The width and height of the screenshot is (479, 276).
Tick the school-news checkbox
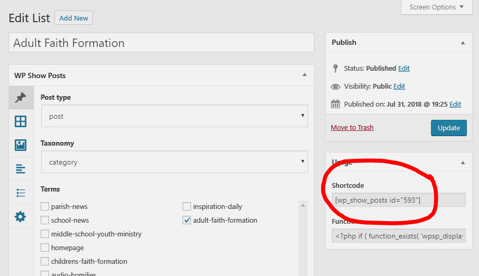coord(45,221)
